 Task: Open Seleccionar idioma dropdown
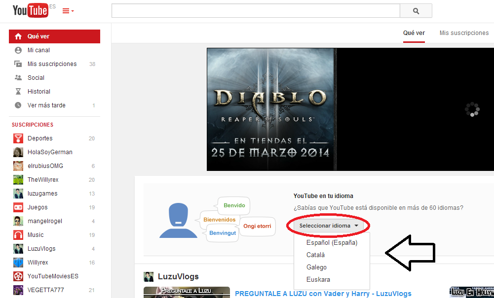[329, 226]
